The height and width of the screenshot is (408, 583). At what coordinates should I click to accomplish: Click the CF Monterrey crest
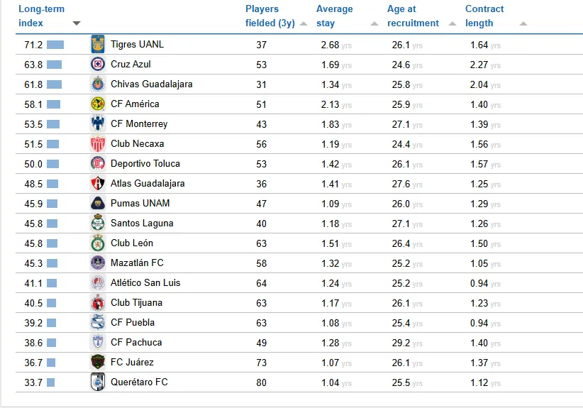[98, 123]
